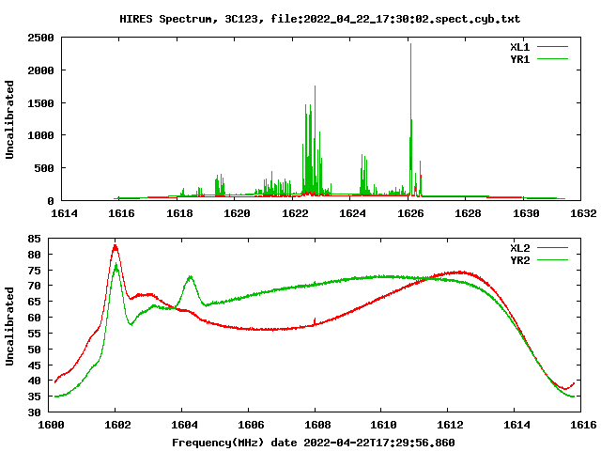Click the 1630 x-axis tick label
The height and width of the screenshot is (451, 601).
pos(526,213)
